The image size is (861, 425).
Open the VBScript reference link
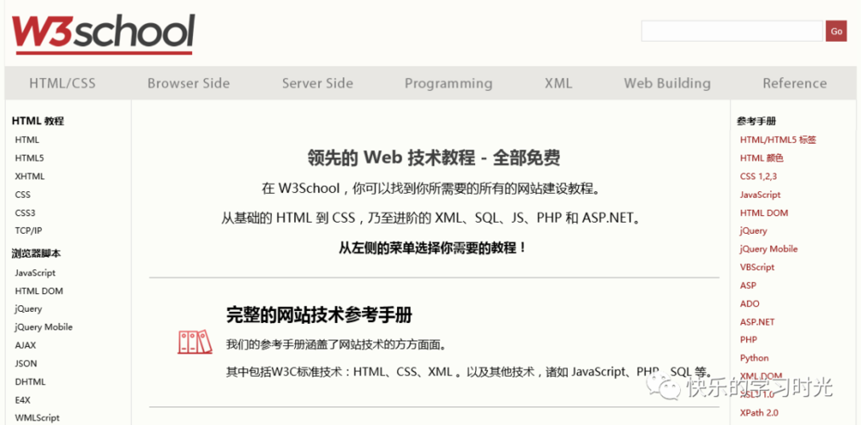click(757, 268)
